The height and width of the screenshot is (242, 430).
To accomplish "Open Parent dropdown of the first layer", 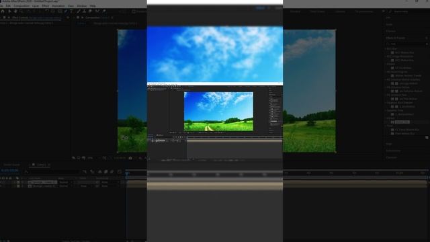I will coord(110,182).
